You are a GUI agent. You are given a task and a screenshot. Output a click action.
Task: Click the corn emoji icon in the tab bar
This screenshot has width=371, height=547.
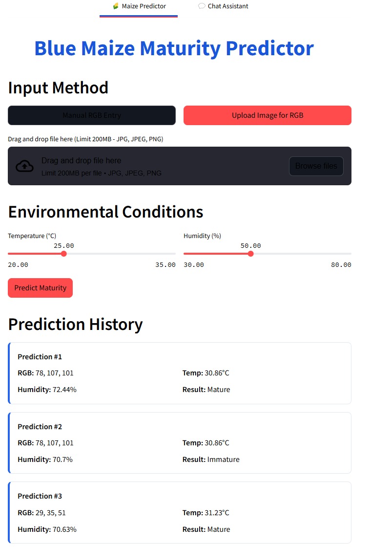115,6
